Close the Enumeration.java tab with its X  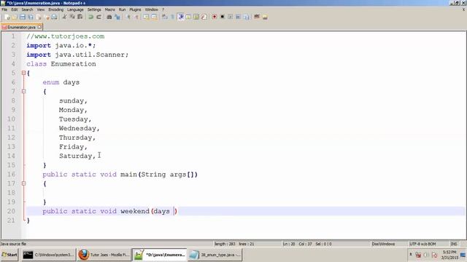click(39, 27)
